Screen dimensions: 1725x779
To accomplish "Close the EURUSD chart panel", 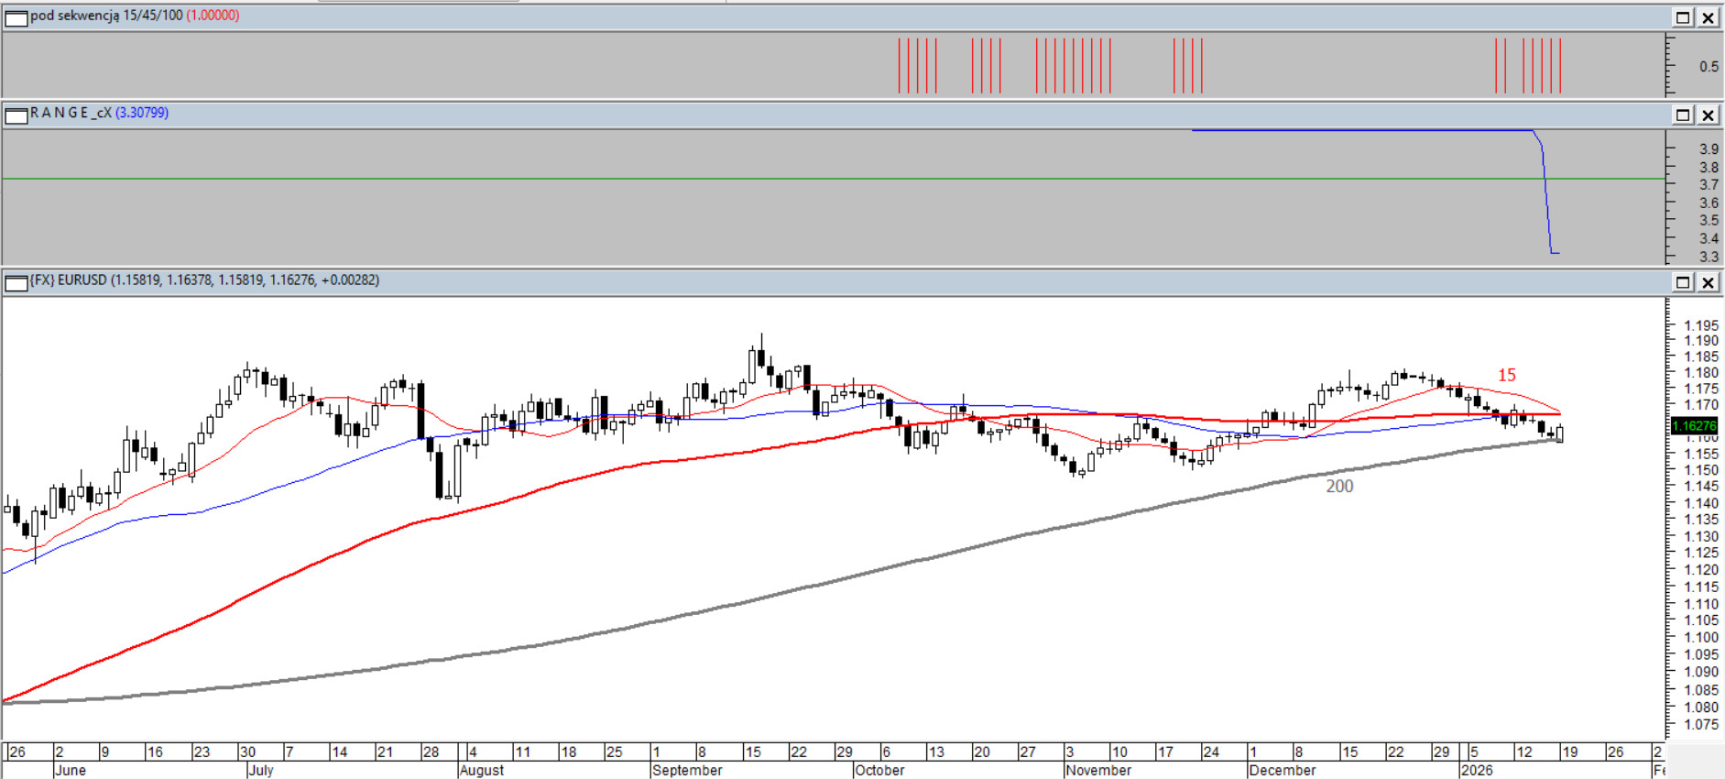I will click(1709, 282).
